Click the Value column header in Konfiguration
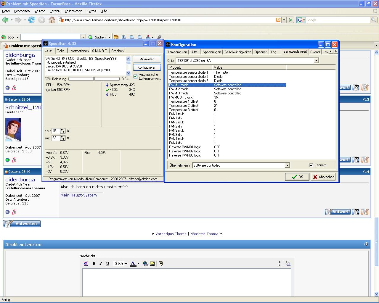Viewport: 379px width, 303px height. [249, 67]
